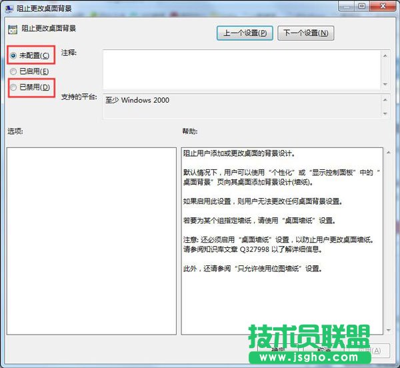400x368 pixels.
Task: Click the down arrow in 支持的平台 box
Action: (384, 115)
